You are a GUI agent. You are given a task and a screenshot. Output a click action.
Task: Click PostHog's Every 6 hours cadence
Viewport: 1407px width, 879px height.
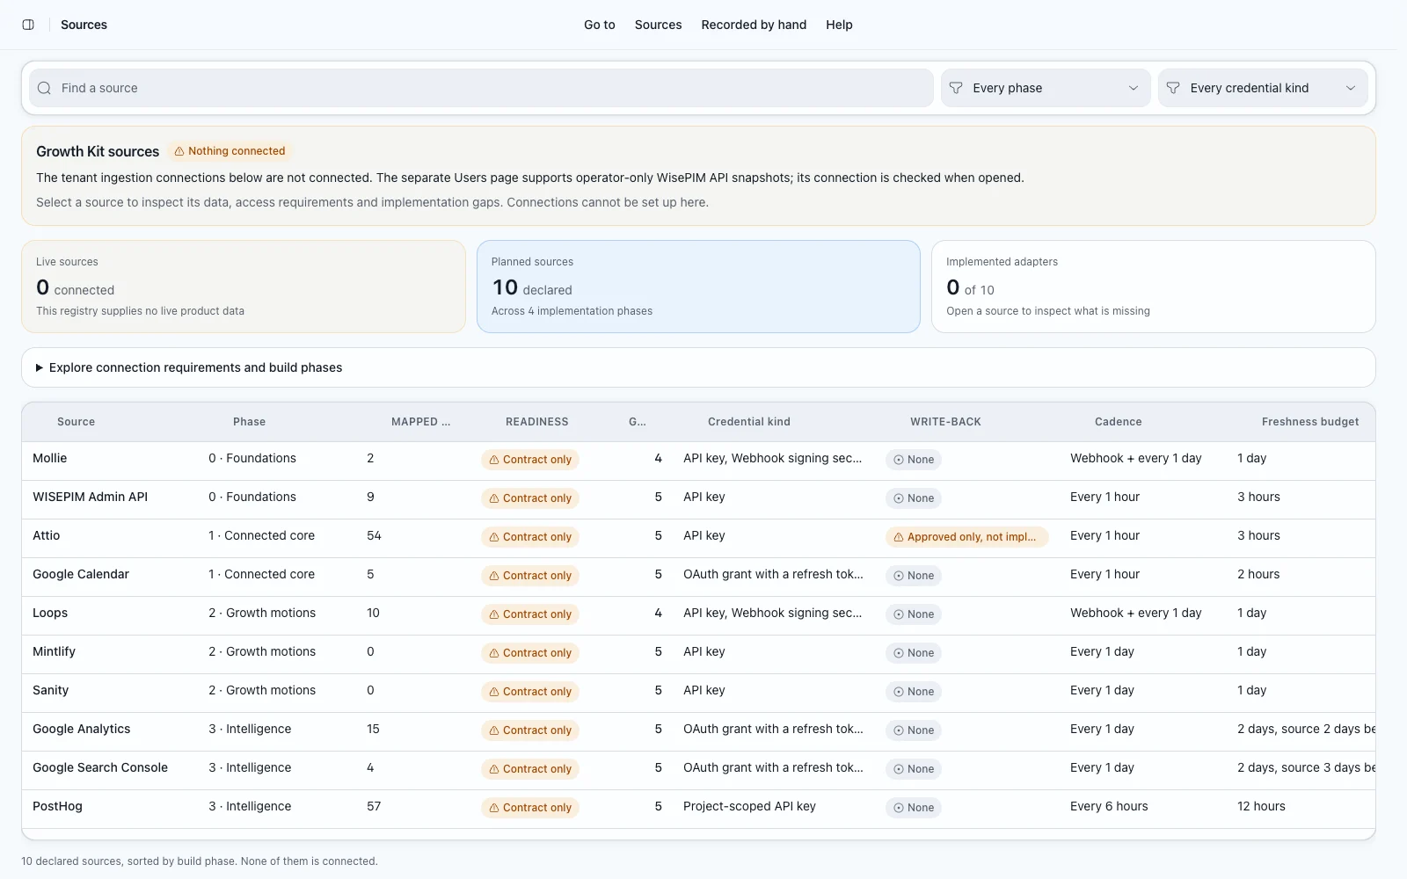1109,806
